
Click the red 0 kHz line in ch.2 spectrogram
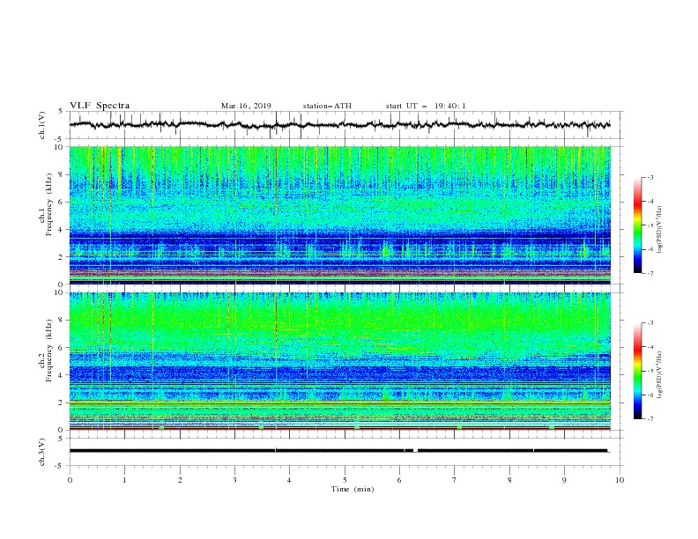[x=339, y=429]
